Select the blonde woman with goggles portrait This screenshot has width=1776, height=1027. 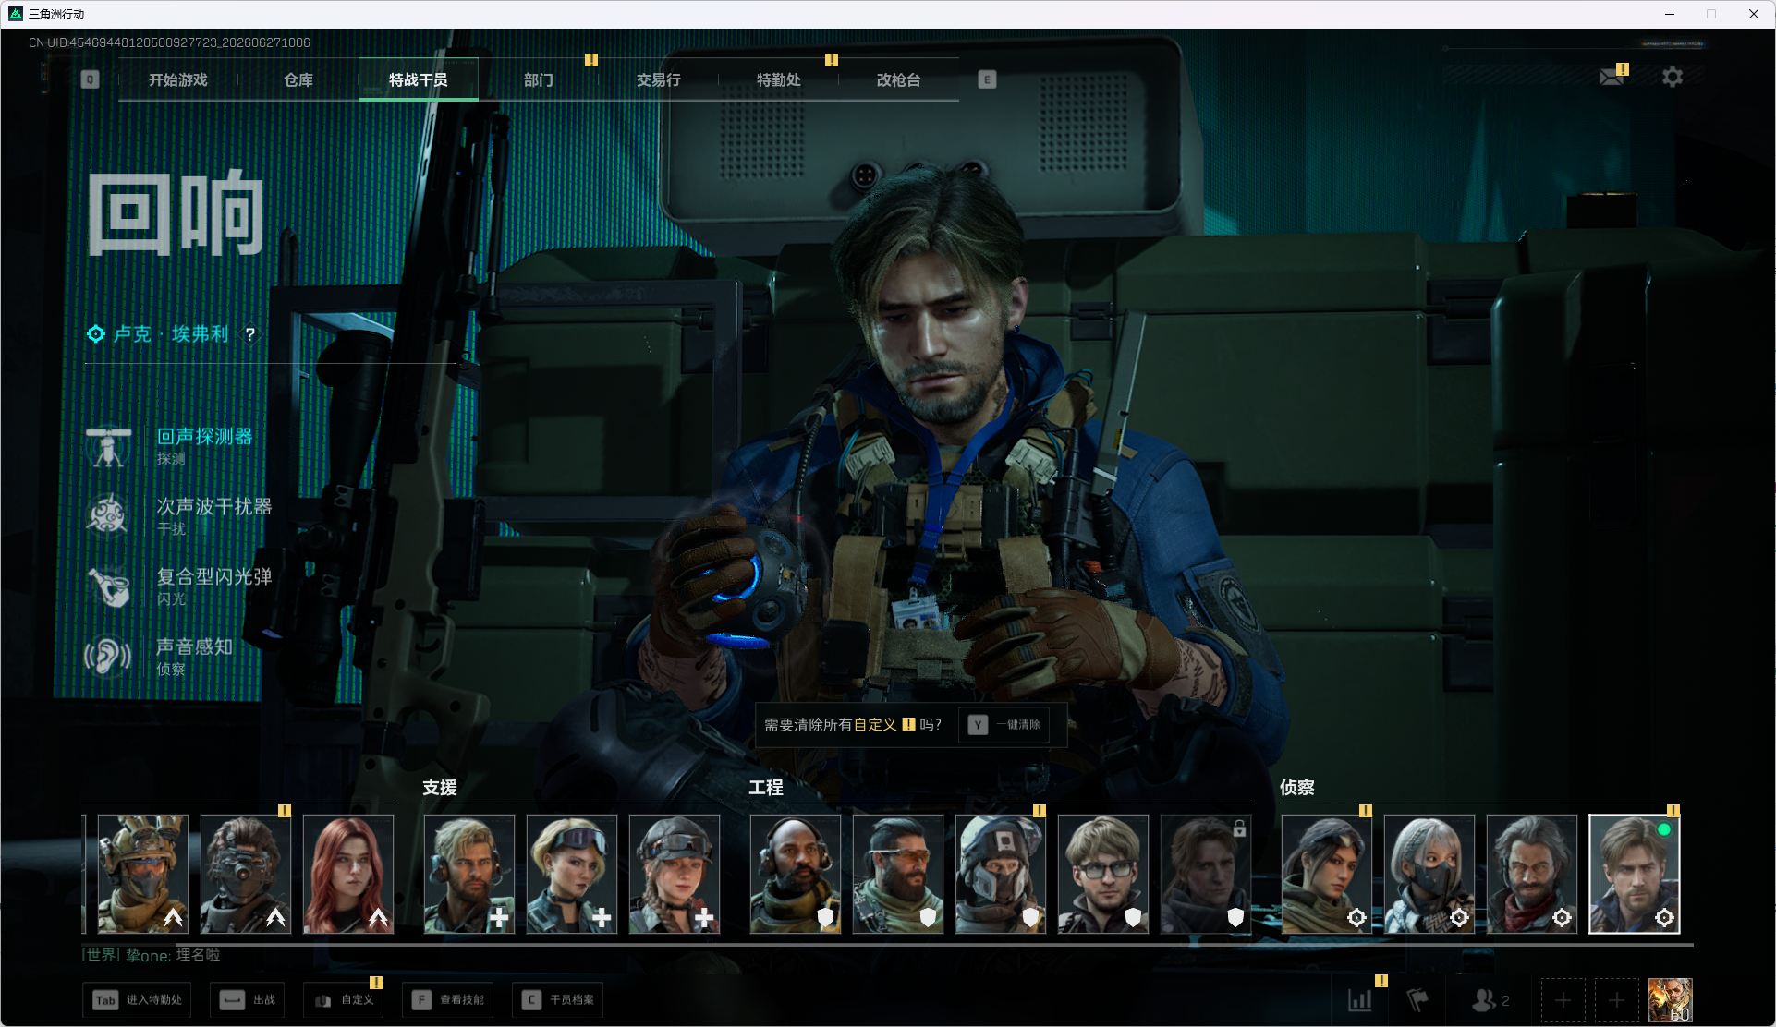pos(572,874)
